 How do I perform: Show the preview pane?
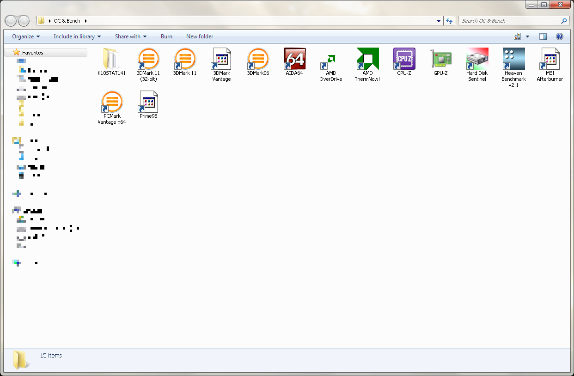543,36
